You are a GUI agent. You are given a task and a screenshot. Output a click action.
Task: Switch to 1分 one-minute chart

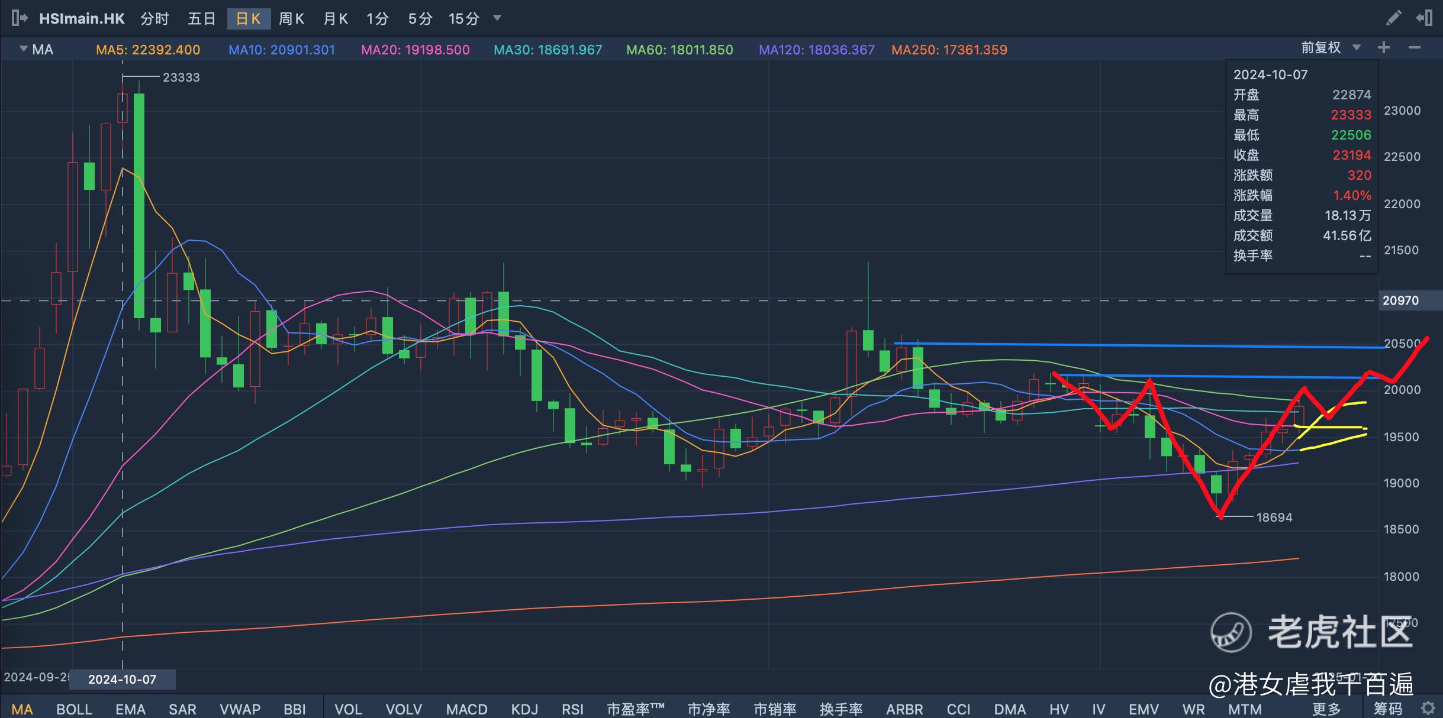[378, 19]
